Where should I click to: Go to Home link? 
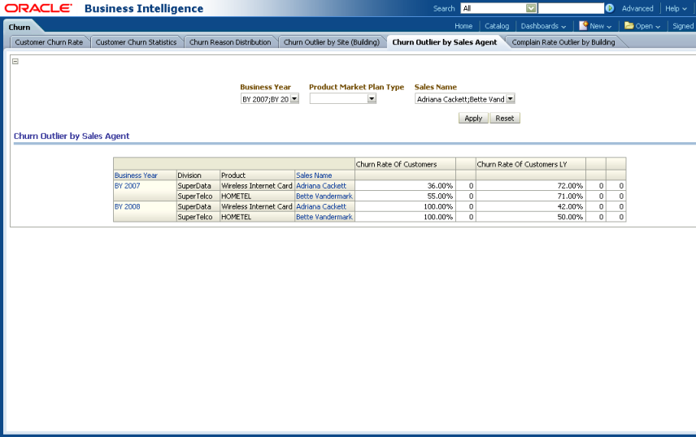[463, 26]
